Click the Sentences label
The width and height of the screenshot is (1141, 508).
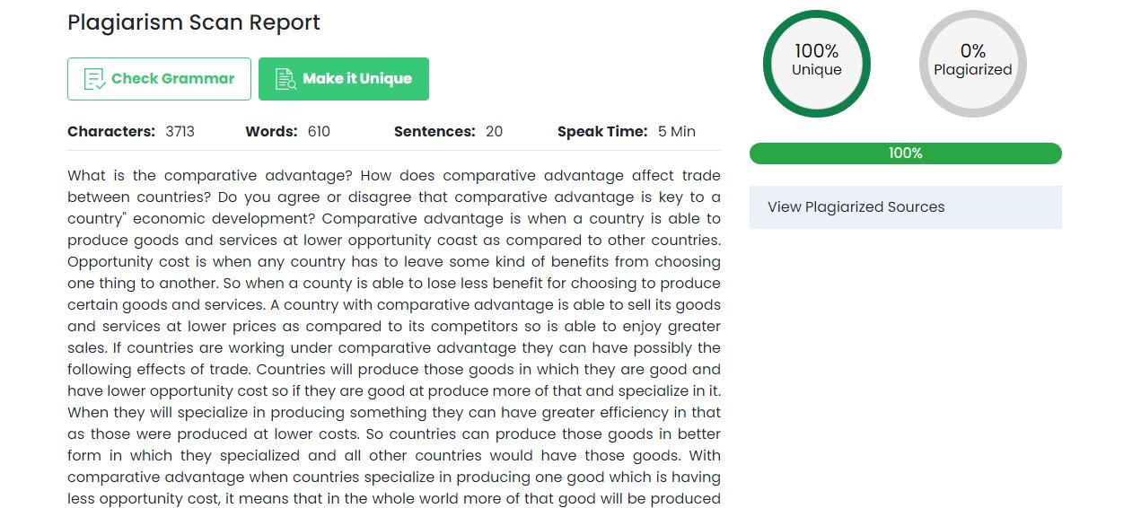(x=434, y=132)
